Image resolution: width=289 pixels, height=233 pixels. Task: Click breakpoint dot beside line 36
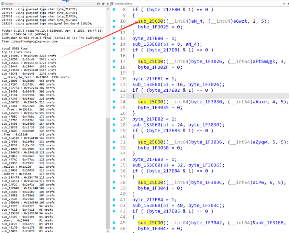114,171
